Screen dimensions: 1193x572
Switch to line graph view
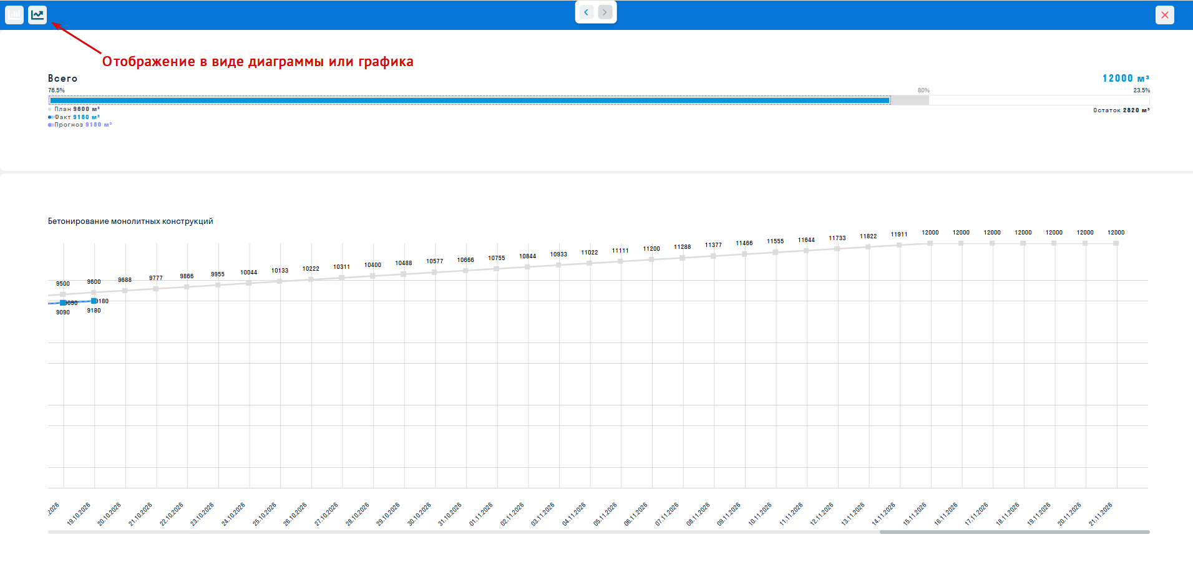click(x=37, y=14)
